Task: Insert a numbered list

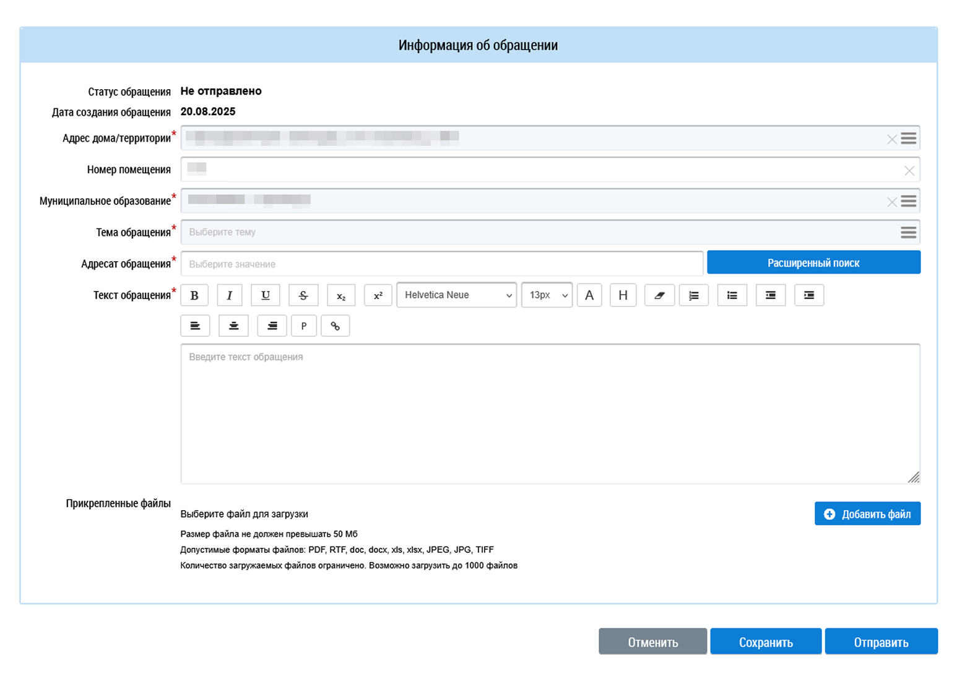Action: 694,295
